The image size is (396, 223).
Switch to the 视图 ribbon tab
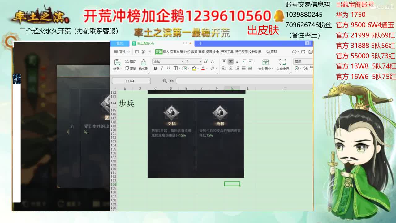(x=209, y=52)
